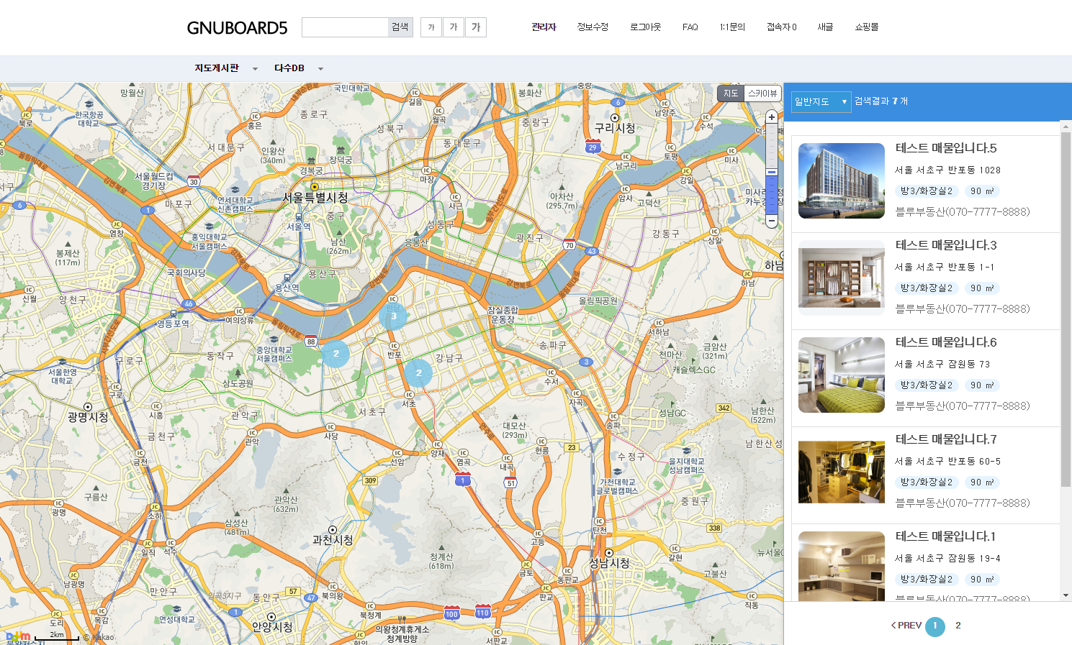Screen dimensions: 1072x645
Task: Open listing 테스트 매물입니다.6
Action: 945,342
